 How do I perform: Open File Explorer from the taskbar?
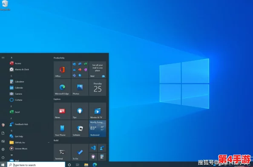coord(86,165)
